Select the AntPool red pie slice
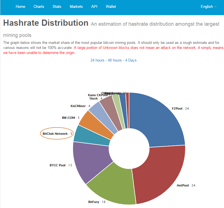This screenshot has width=224, height=208. (160, 176)
